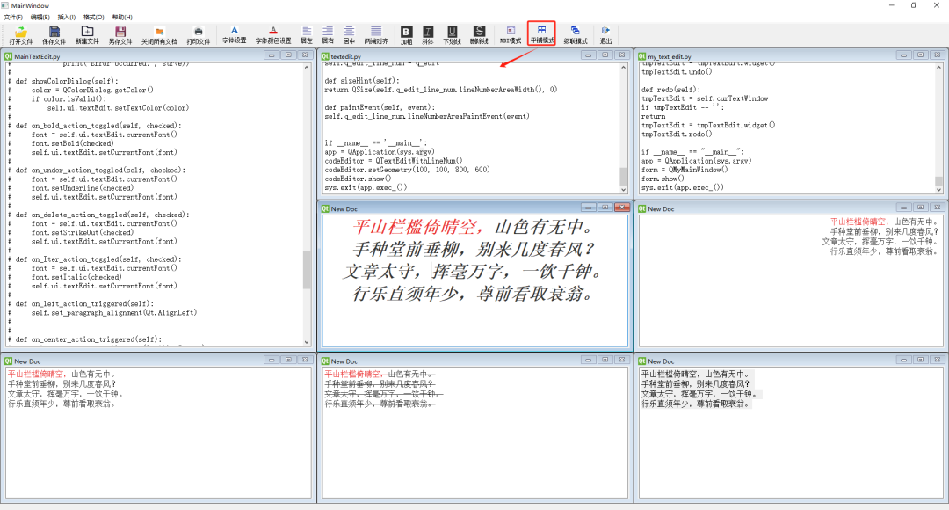Image resolution: width=949 pixels, height=510 pixels.
Task: Minimize the my_text_edit.py subwindow
Action: click(903, 55)
